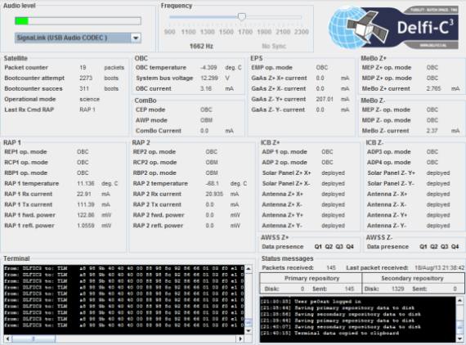The height and width of the screenshot is (345, 466).
Task: Click RAP 1 Tx current value 111.39
Action: pyautogui.click(x=86, y=204)
